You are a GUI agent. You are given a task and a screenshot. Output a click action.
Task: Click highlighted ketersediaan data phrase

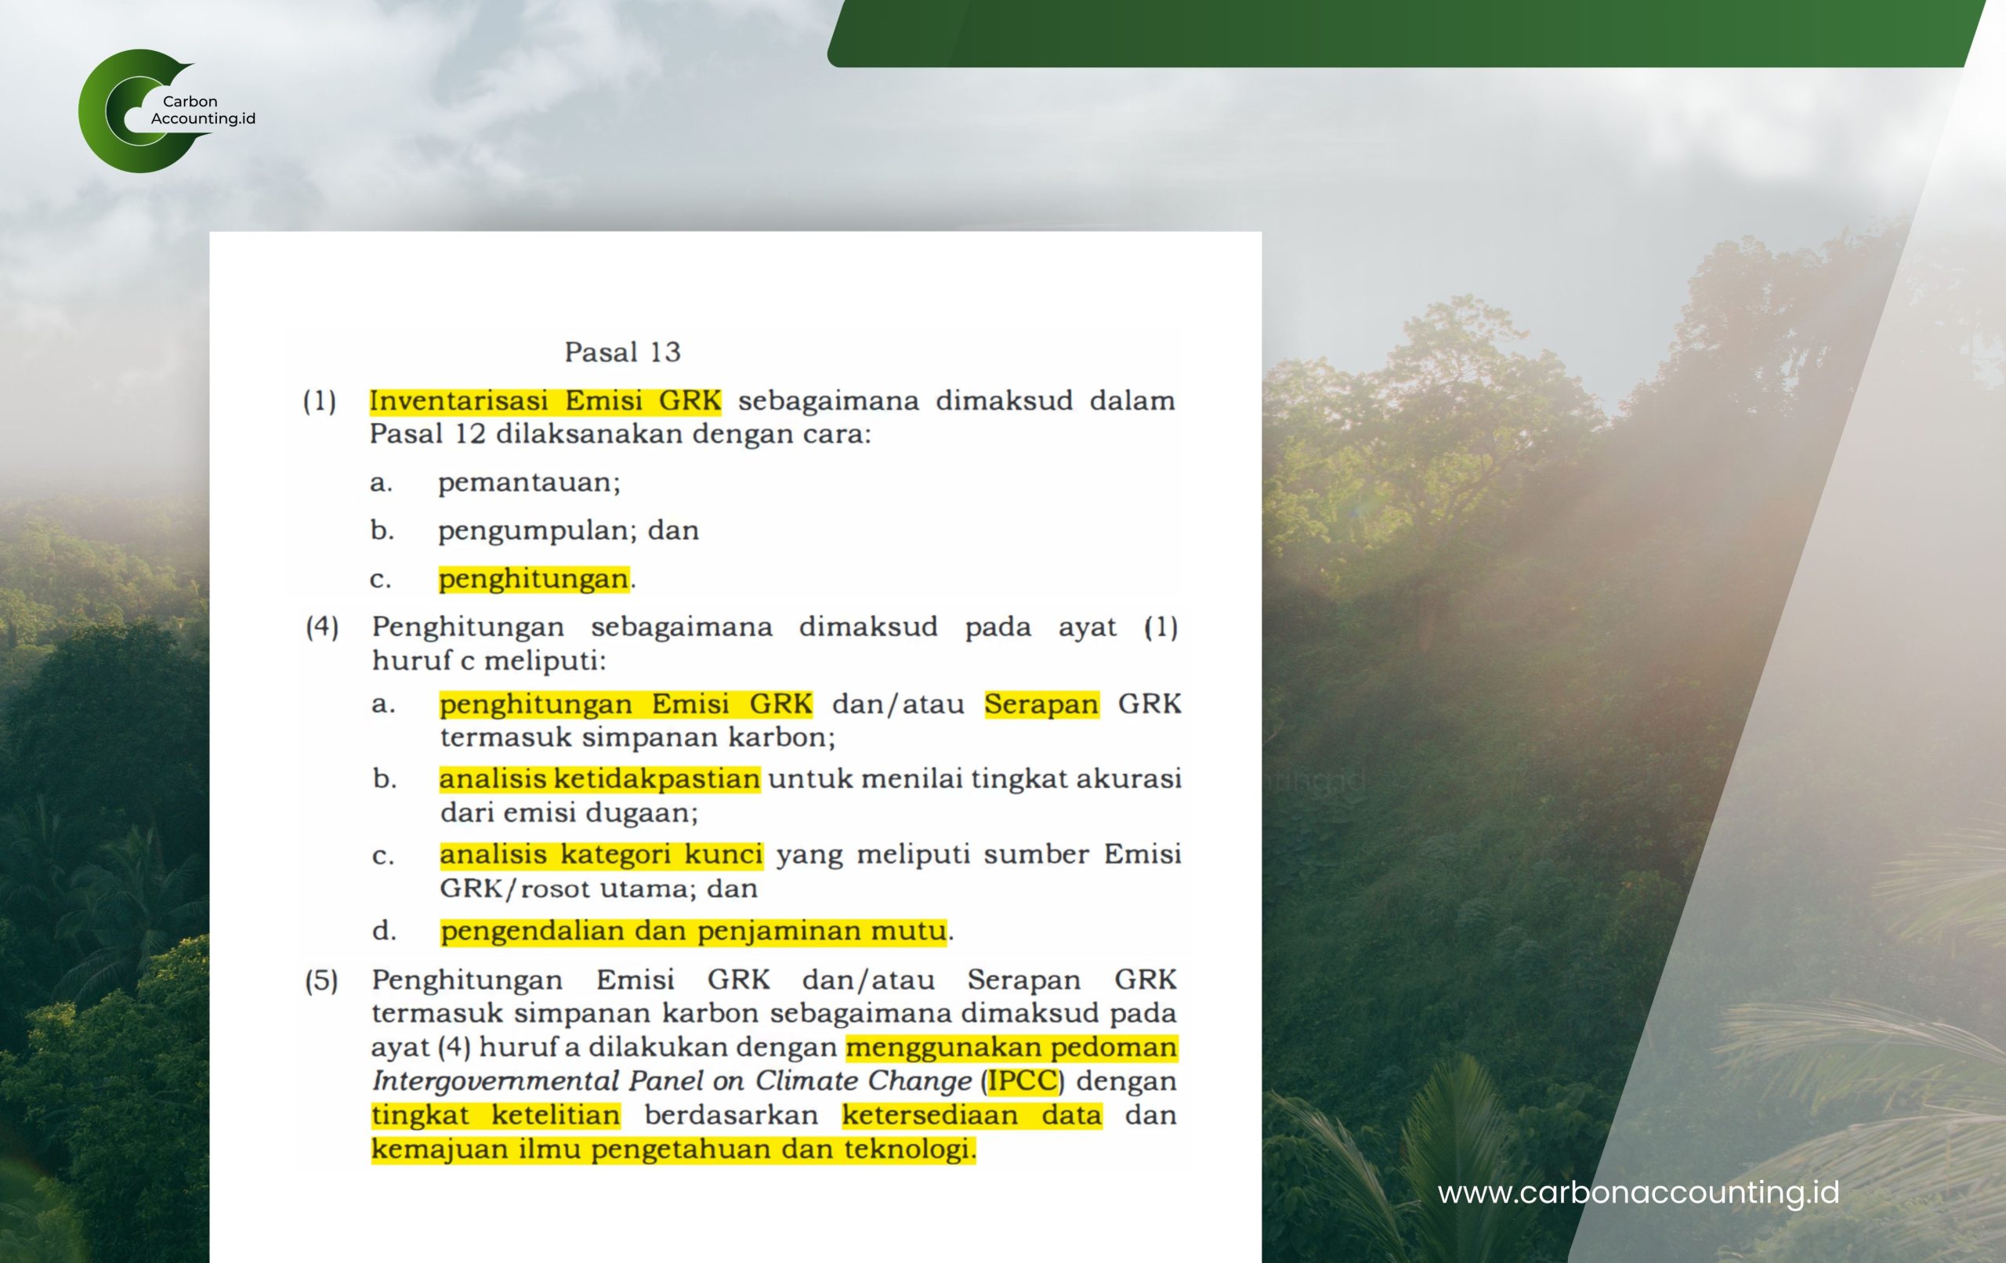972,1116
